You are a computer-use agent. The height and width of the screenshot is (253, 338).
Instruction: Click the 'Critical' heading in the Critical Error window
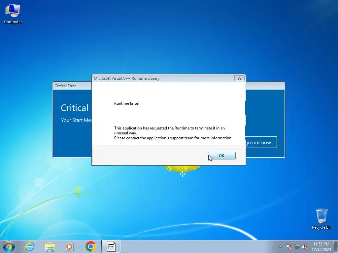click(75, 108)
